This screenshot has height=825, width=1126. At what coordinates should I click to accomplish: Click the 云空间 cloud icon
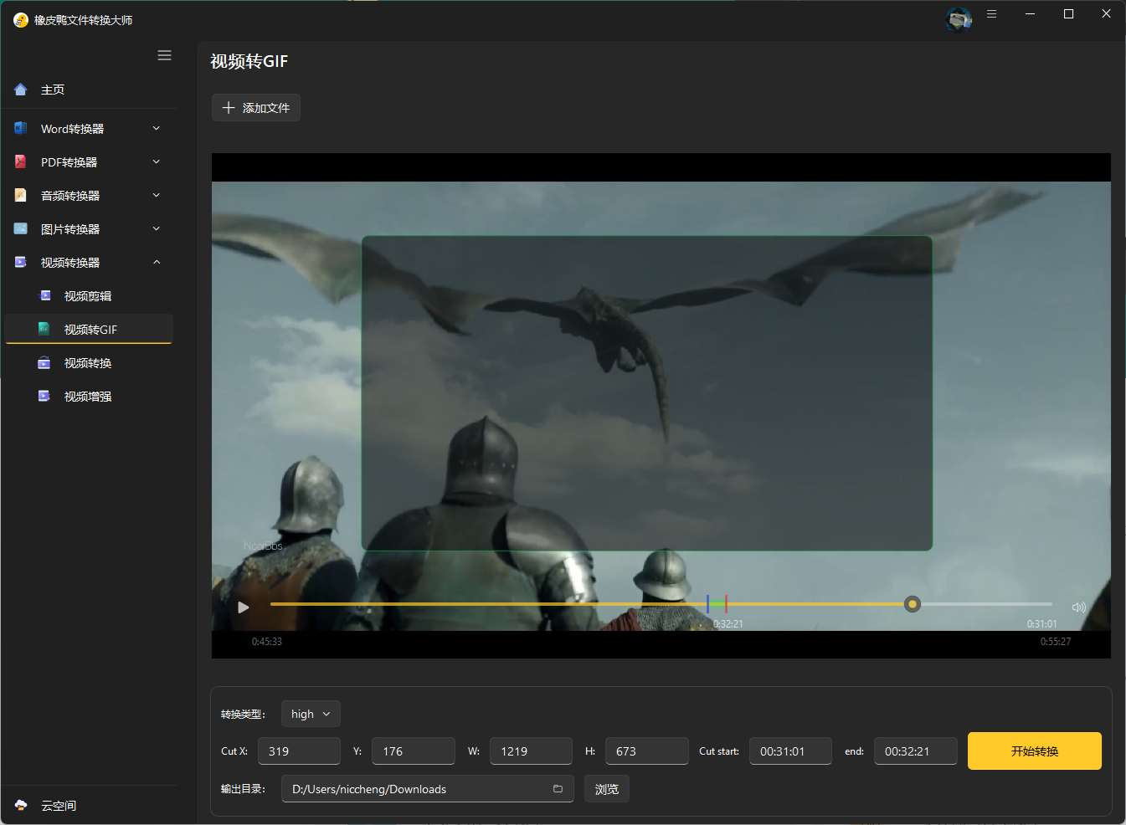pyautogui.click(x=21, y=805)
